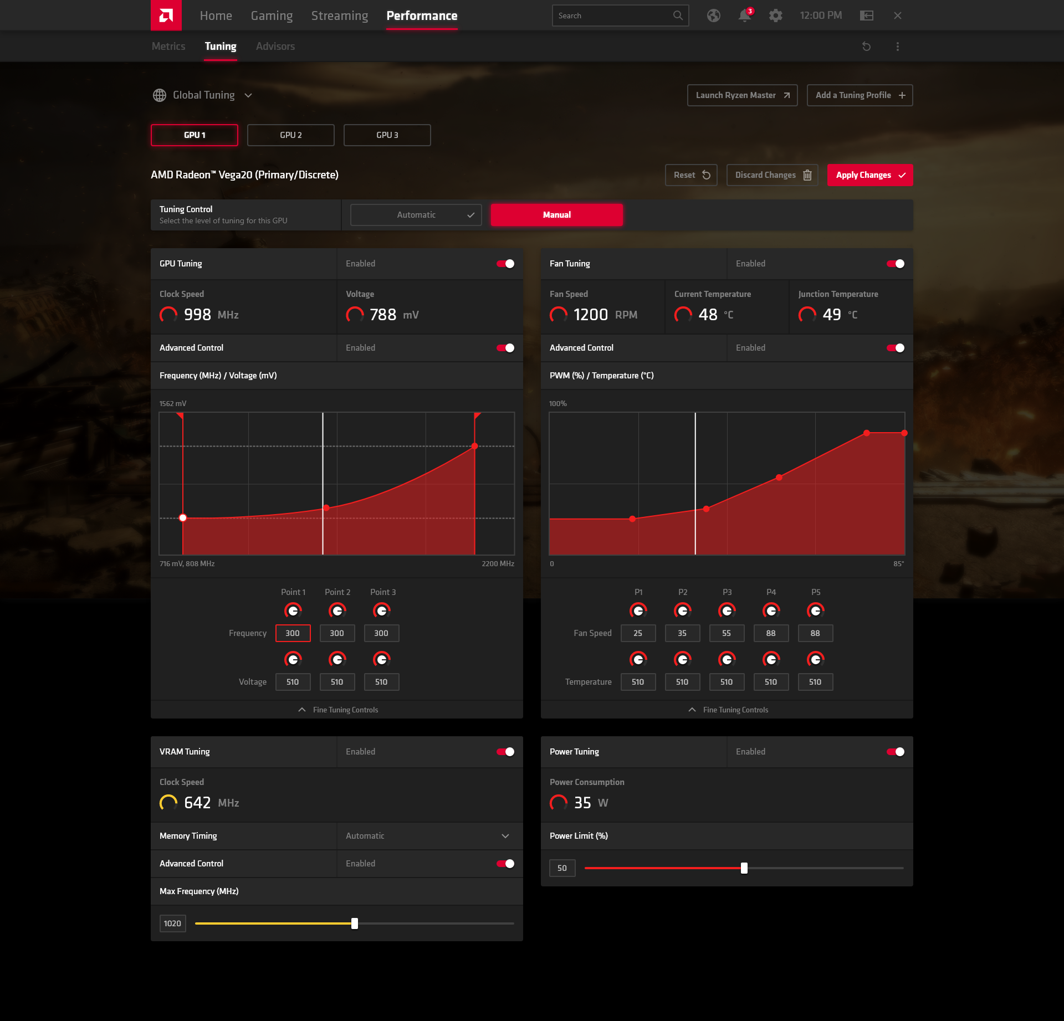Click the reset circular arrow icon
This screenshot has width=1064, height=1021.
[x=708, y=175]
